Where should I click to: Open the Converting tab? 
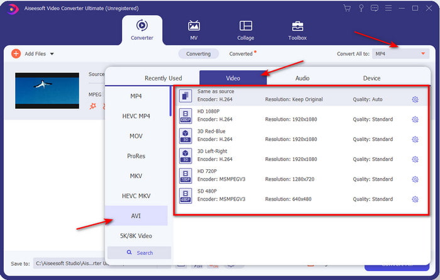[199, 53]
